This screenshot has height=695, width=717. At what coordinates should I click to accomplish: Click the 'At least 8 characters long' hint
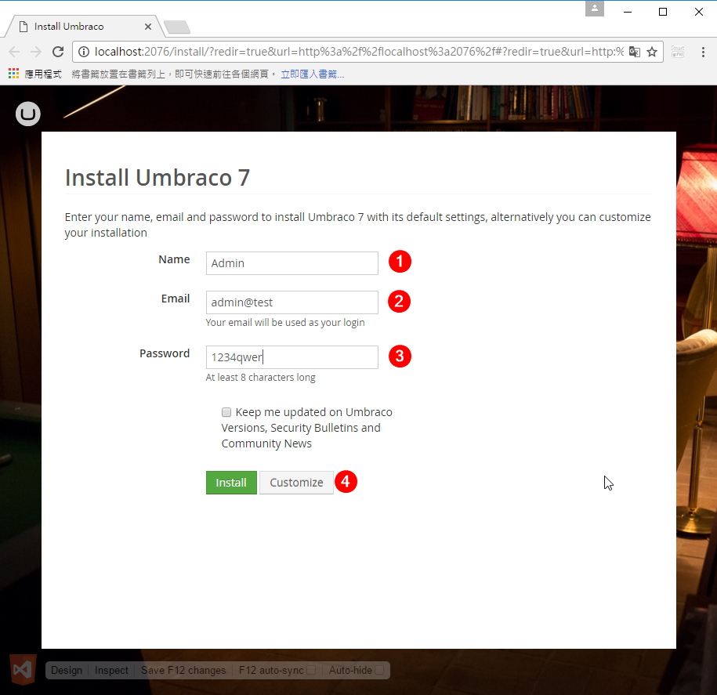(261, 377)
